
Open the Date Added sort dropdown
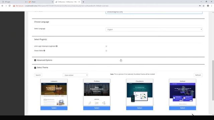[x=75, y=75]
